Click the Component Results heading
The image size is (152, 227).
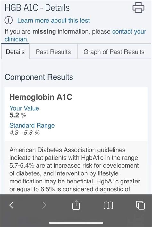[39, 77]
